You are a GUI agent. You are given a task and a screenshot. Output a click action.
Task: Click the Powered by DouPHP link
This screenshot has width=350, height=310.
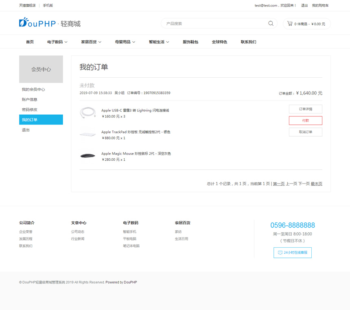(121, 282)
